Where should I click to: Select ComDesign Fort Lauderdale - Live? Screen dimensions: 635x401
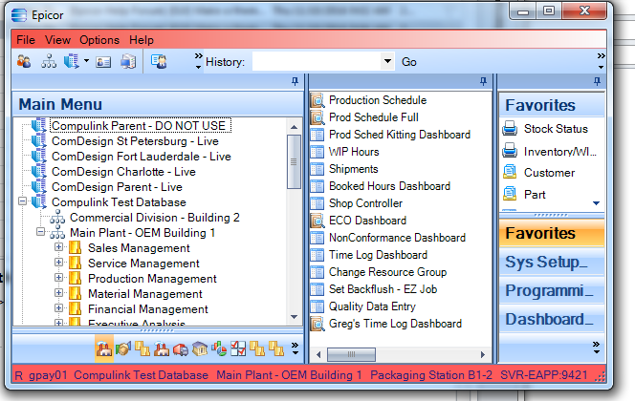coord(142,157)
